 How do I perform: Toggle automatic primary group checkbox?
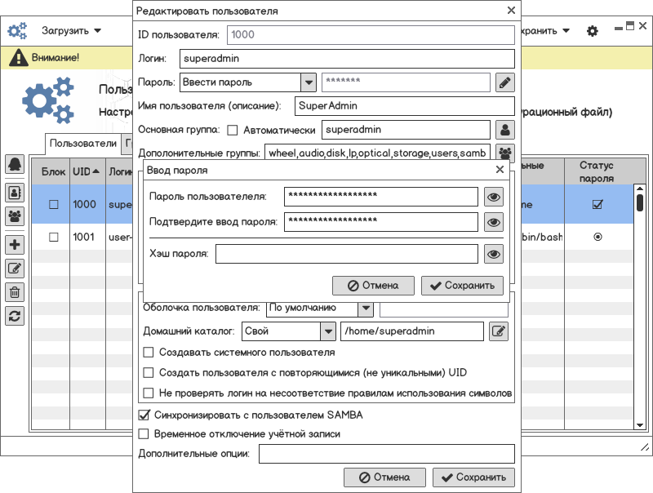[x=233, y=131]
